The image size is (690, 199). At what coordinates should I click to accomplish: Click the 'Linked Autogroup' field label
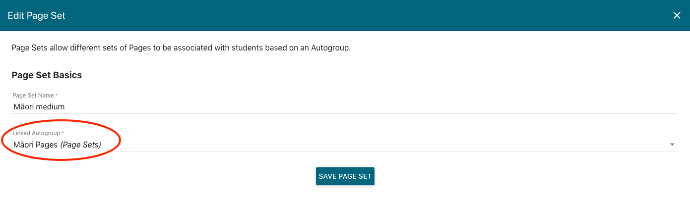36,133
